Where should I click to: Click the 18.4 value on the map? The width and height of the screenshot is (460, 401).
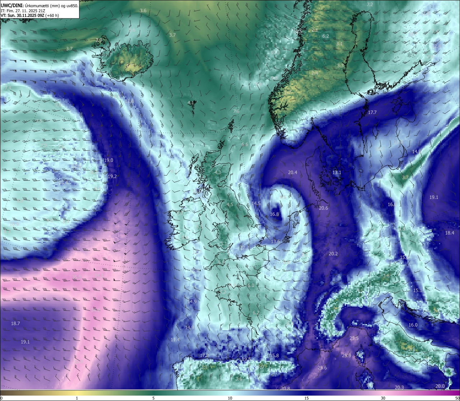click(450, 233)
